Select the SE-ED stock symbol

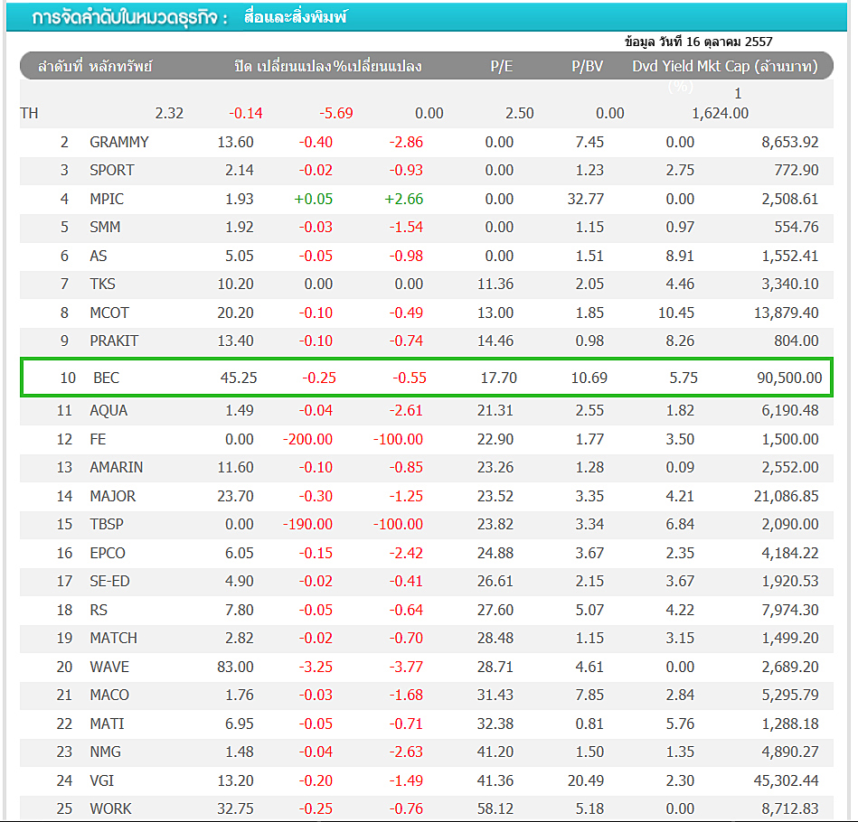click(109, 581)
